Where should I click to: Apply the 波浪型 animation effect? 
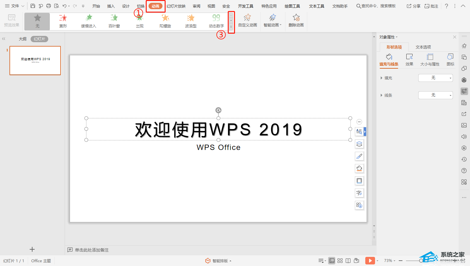(191, 21)
